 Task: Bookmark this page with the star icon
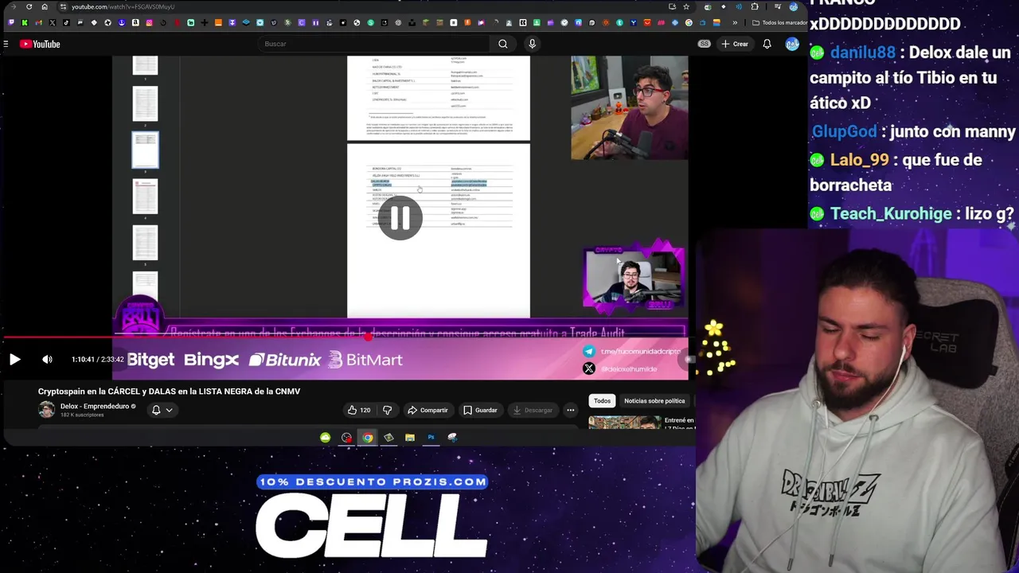pos(686,6)
